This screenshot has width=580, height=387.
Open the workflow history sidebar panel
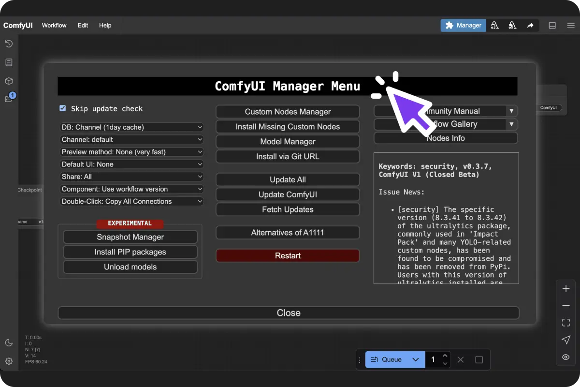9,44
